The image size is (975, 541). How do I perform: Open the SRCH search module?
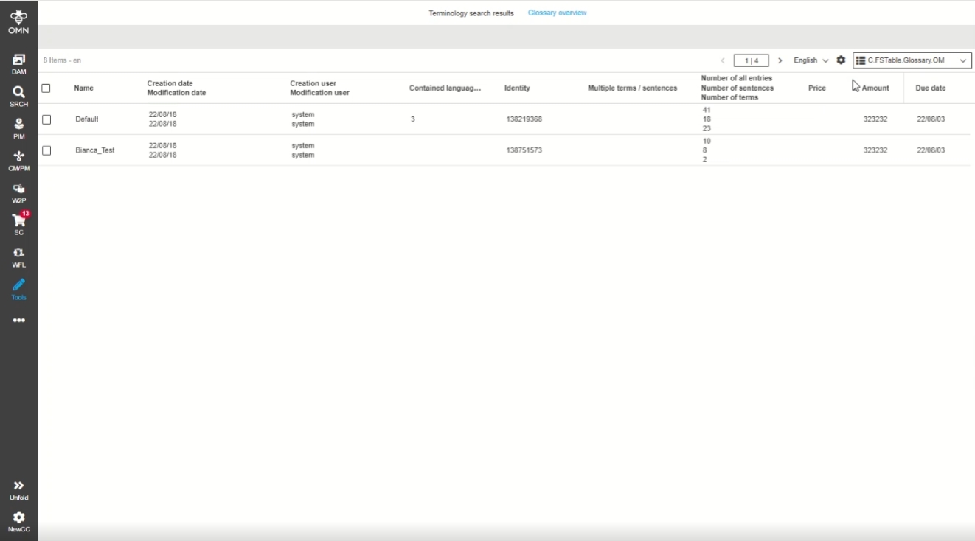click(x=18, y=97)
